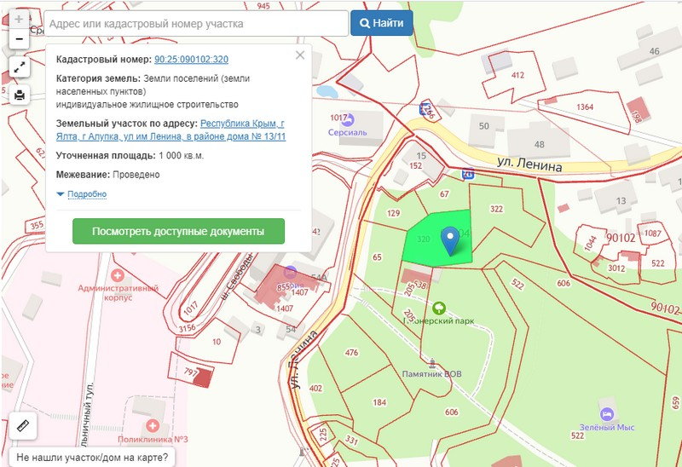This screenshot has height=467, width=682.
Task: Click the bus stop icon near parcel 1266
Action: [424, 109]
